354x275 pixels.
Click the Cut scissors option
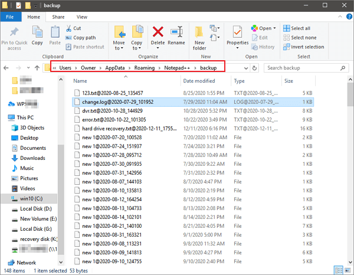[74, 28]
